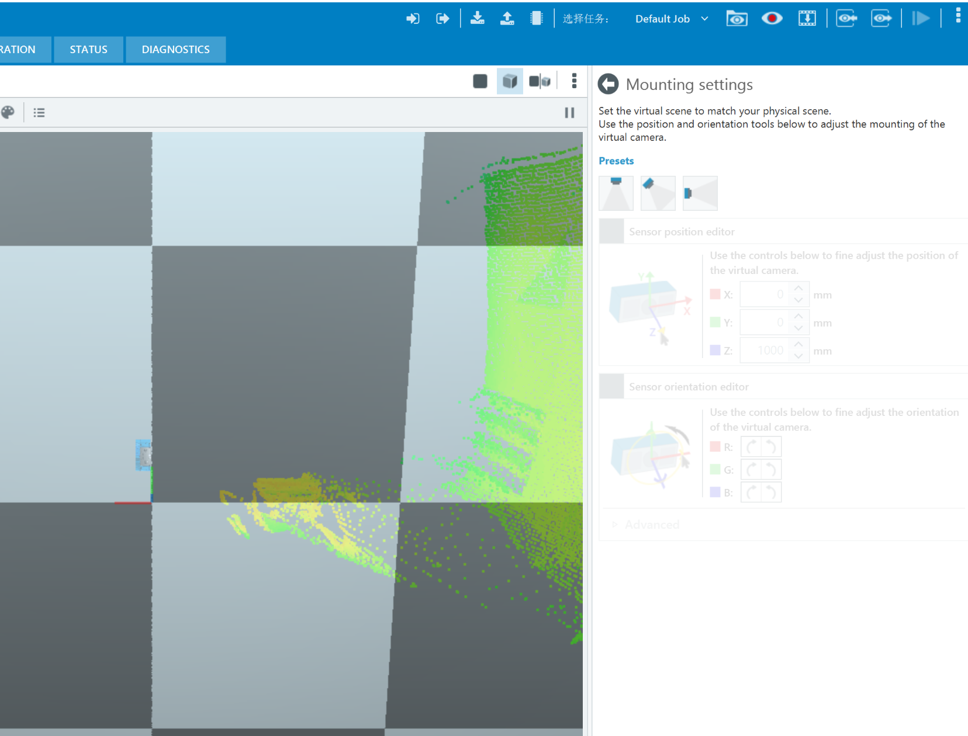Click the first eye trigger icon

(x=846, y=19)
